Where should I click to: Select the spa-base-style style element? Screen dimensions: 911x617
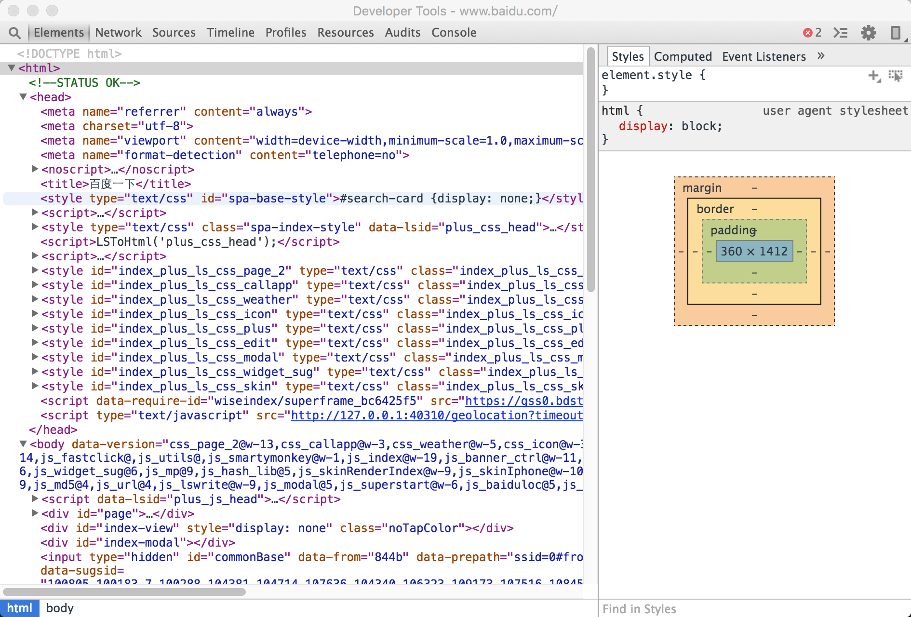[312, 198]
